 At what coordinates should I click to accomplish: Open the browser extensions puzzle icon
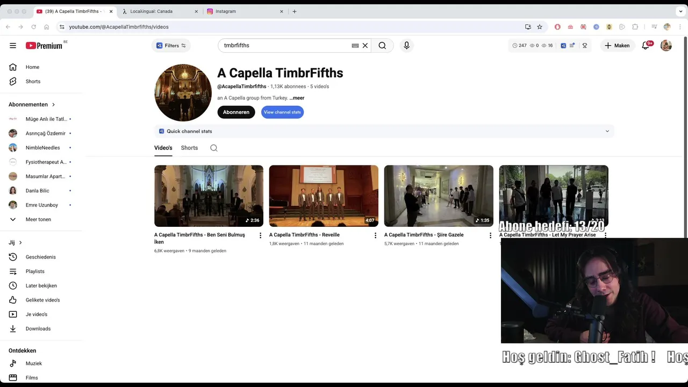click(635, 27)
